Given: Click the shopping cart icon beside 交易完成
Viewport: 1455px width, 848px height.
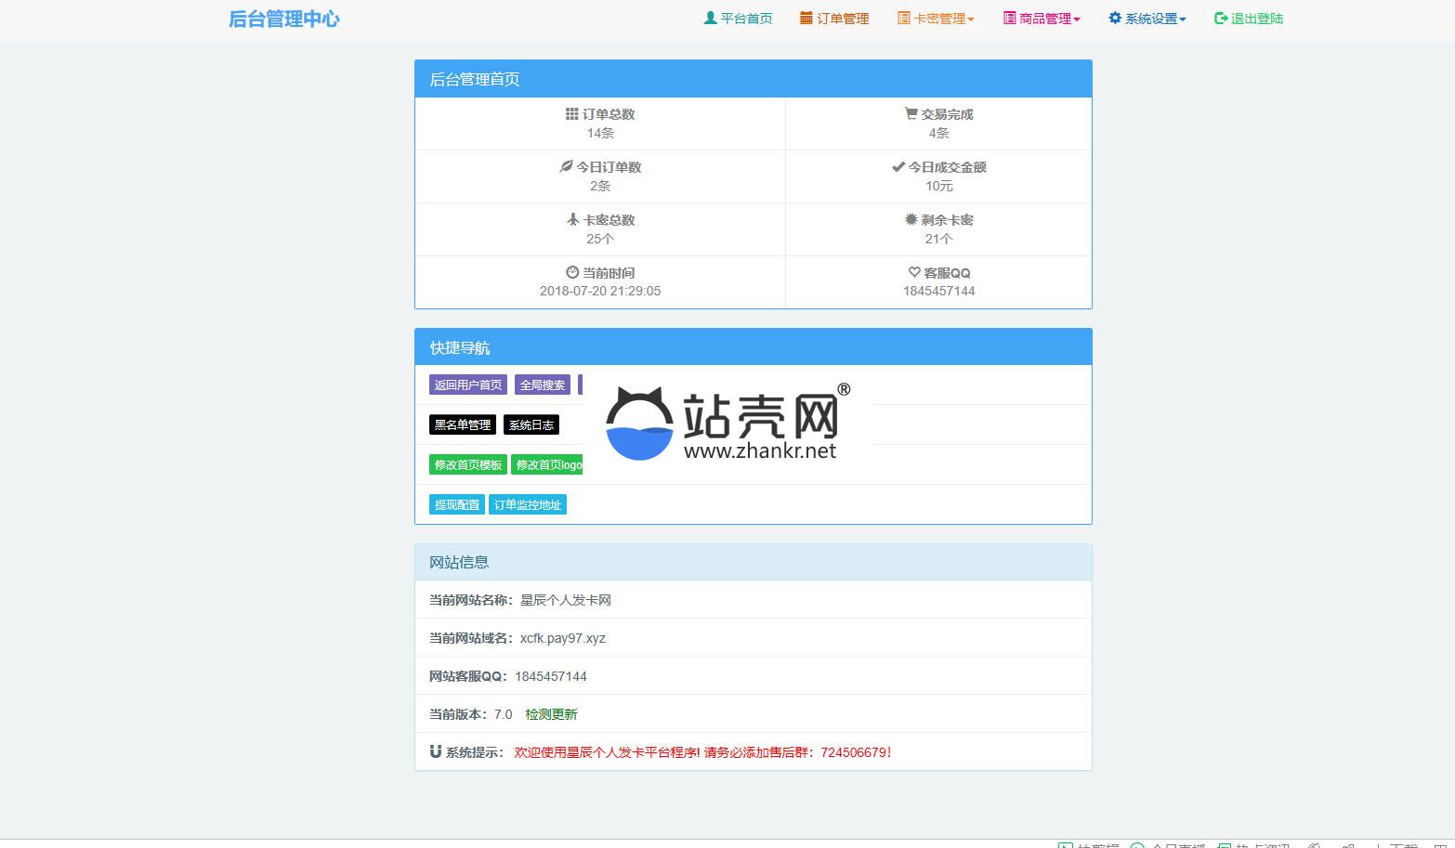Looking at the screenshot, I should (x=911, y=114).
